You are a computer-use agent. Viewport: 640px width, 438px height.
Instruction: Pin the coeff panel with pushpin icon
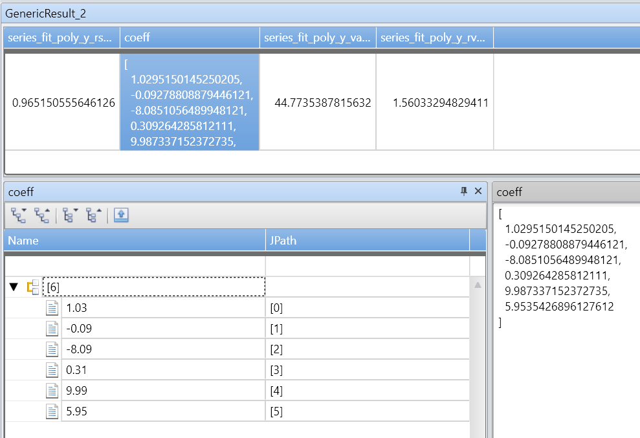tap(464, 191)
